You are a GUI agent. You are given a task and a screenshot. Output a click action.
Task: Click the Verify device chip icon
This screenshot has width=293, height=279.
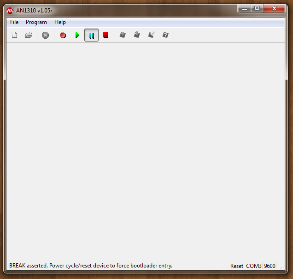[x=151, y=35]
